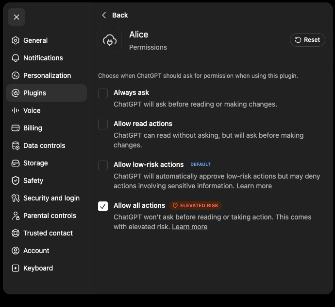Image resolution: width=335 pixels, height=307 pixels.
Task: Check the Allow low-risk actions checkbox
Action: coord(103,165)
